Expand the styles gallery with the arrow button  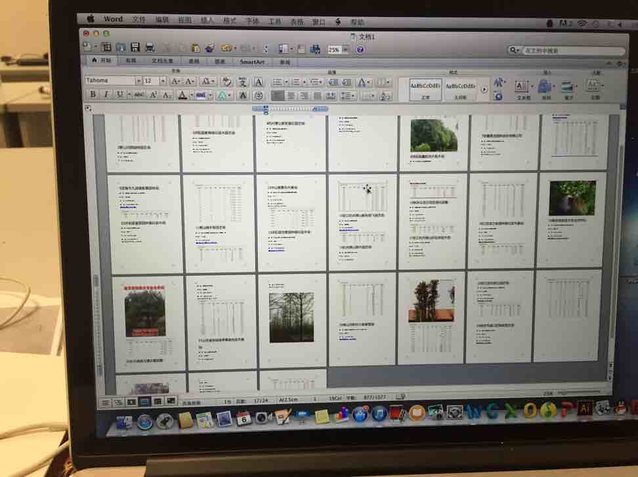(x=484, y=89)
